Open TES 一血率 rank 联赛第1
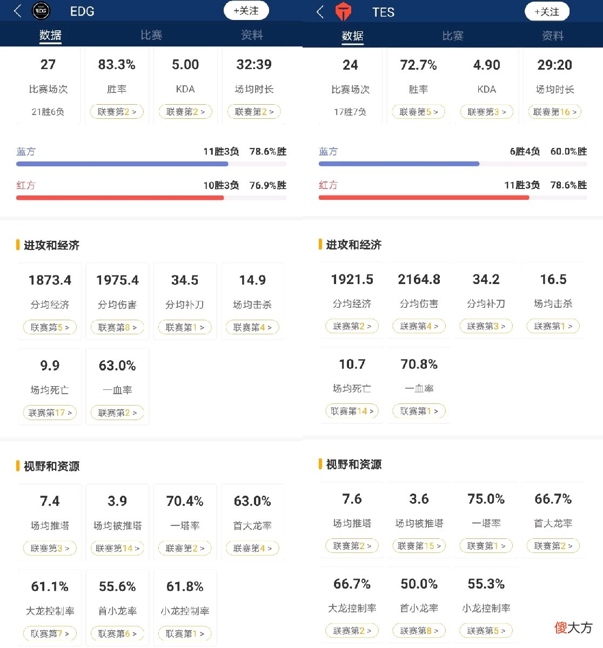 point(419,411)
